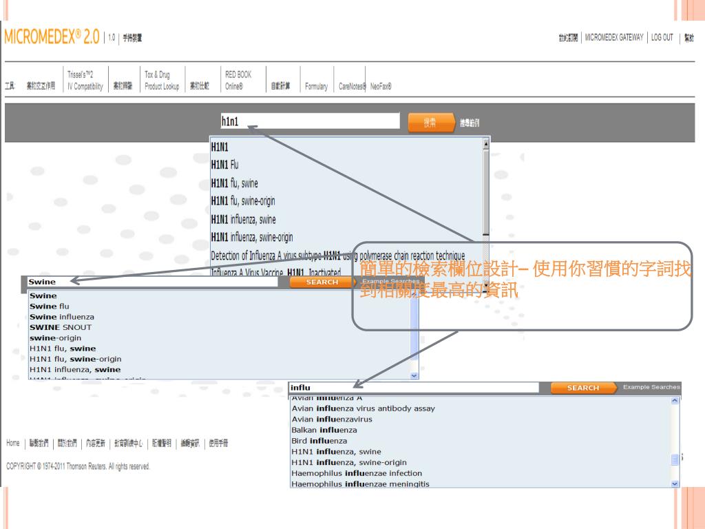Click the influ list scrollbar up arrow
705x529 pixels.
click(x=675, y=400)
